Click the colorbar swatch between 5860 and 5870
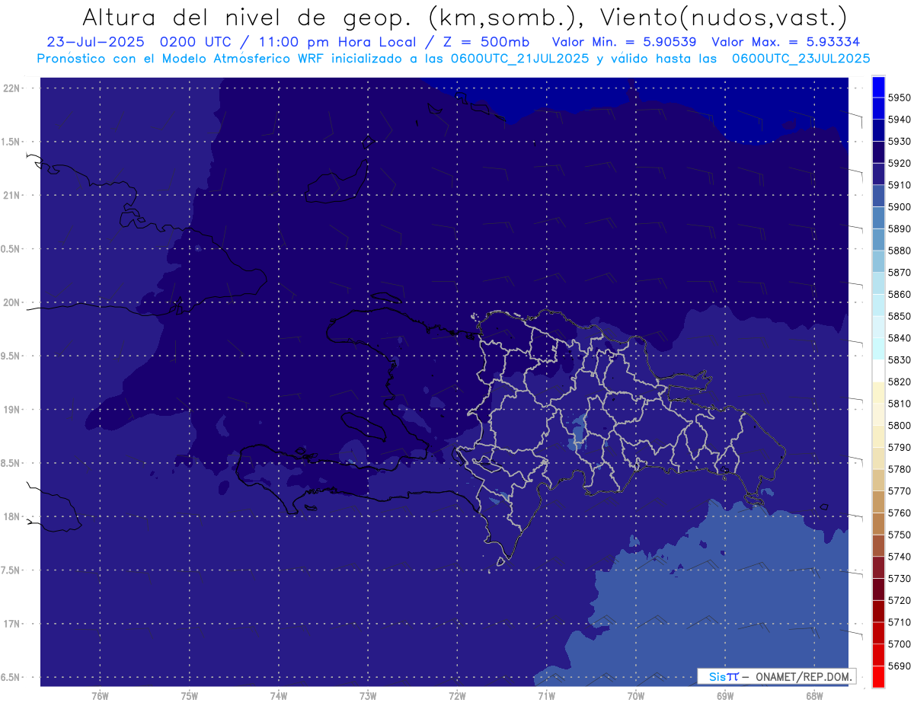Screen dimensions: 914x706 [878, 283]
